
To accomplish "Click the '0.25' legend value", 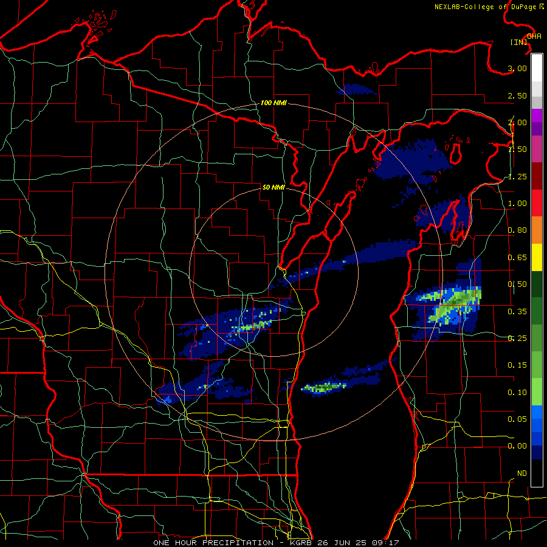I will tap(517, 339).
